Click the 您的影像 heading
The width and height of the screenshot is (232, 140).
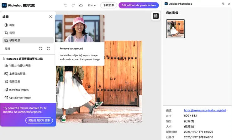[172, 13]
